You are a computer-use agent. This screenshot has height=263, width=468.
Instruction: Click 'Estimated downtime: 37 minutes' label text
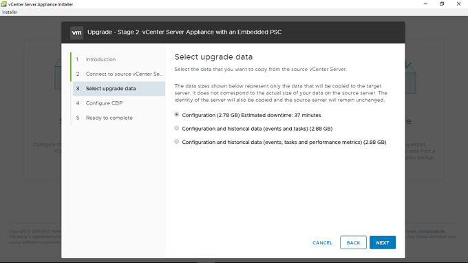(281, 115)
